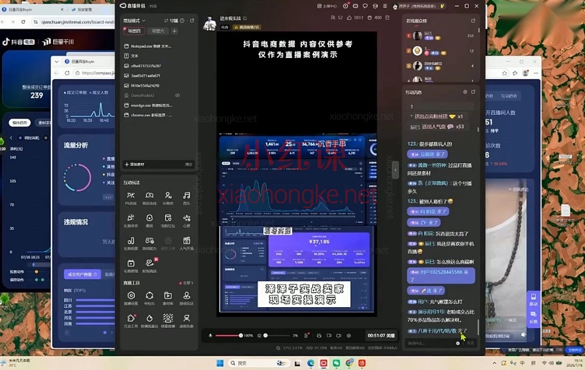Expand 全部 in 直播工具 section
585x370 pixels.
coord(186,283)
